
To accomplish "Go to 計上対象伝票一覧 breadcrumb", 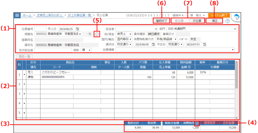I will pyautogui.click(x=79, y=15).
